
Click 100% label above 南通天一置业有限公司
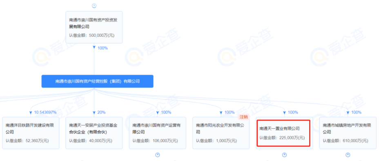click(x=293, y=112)
